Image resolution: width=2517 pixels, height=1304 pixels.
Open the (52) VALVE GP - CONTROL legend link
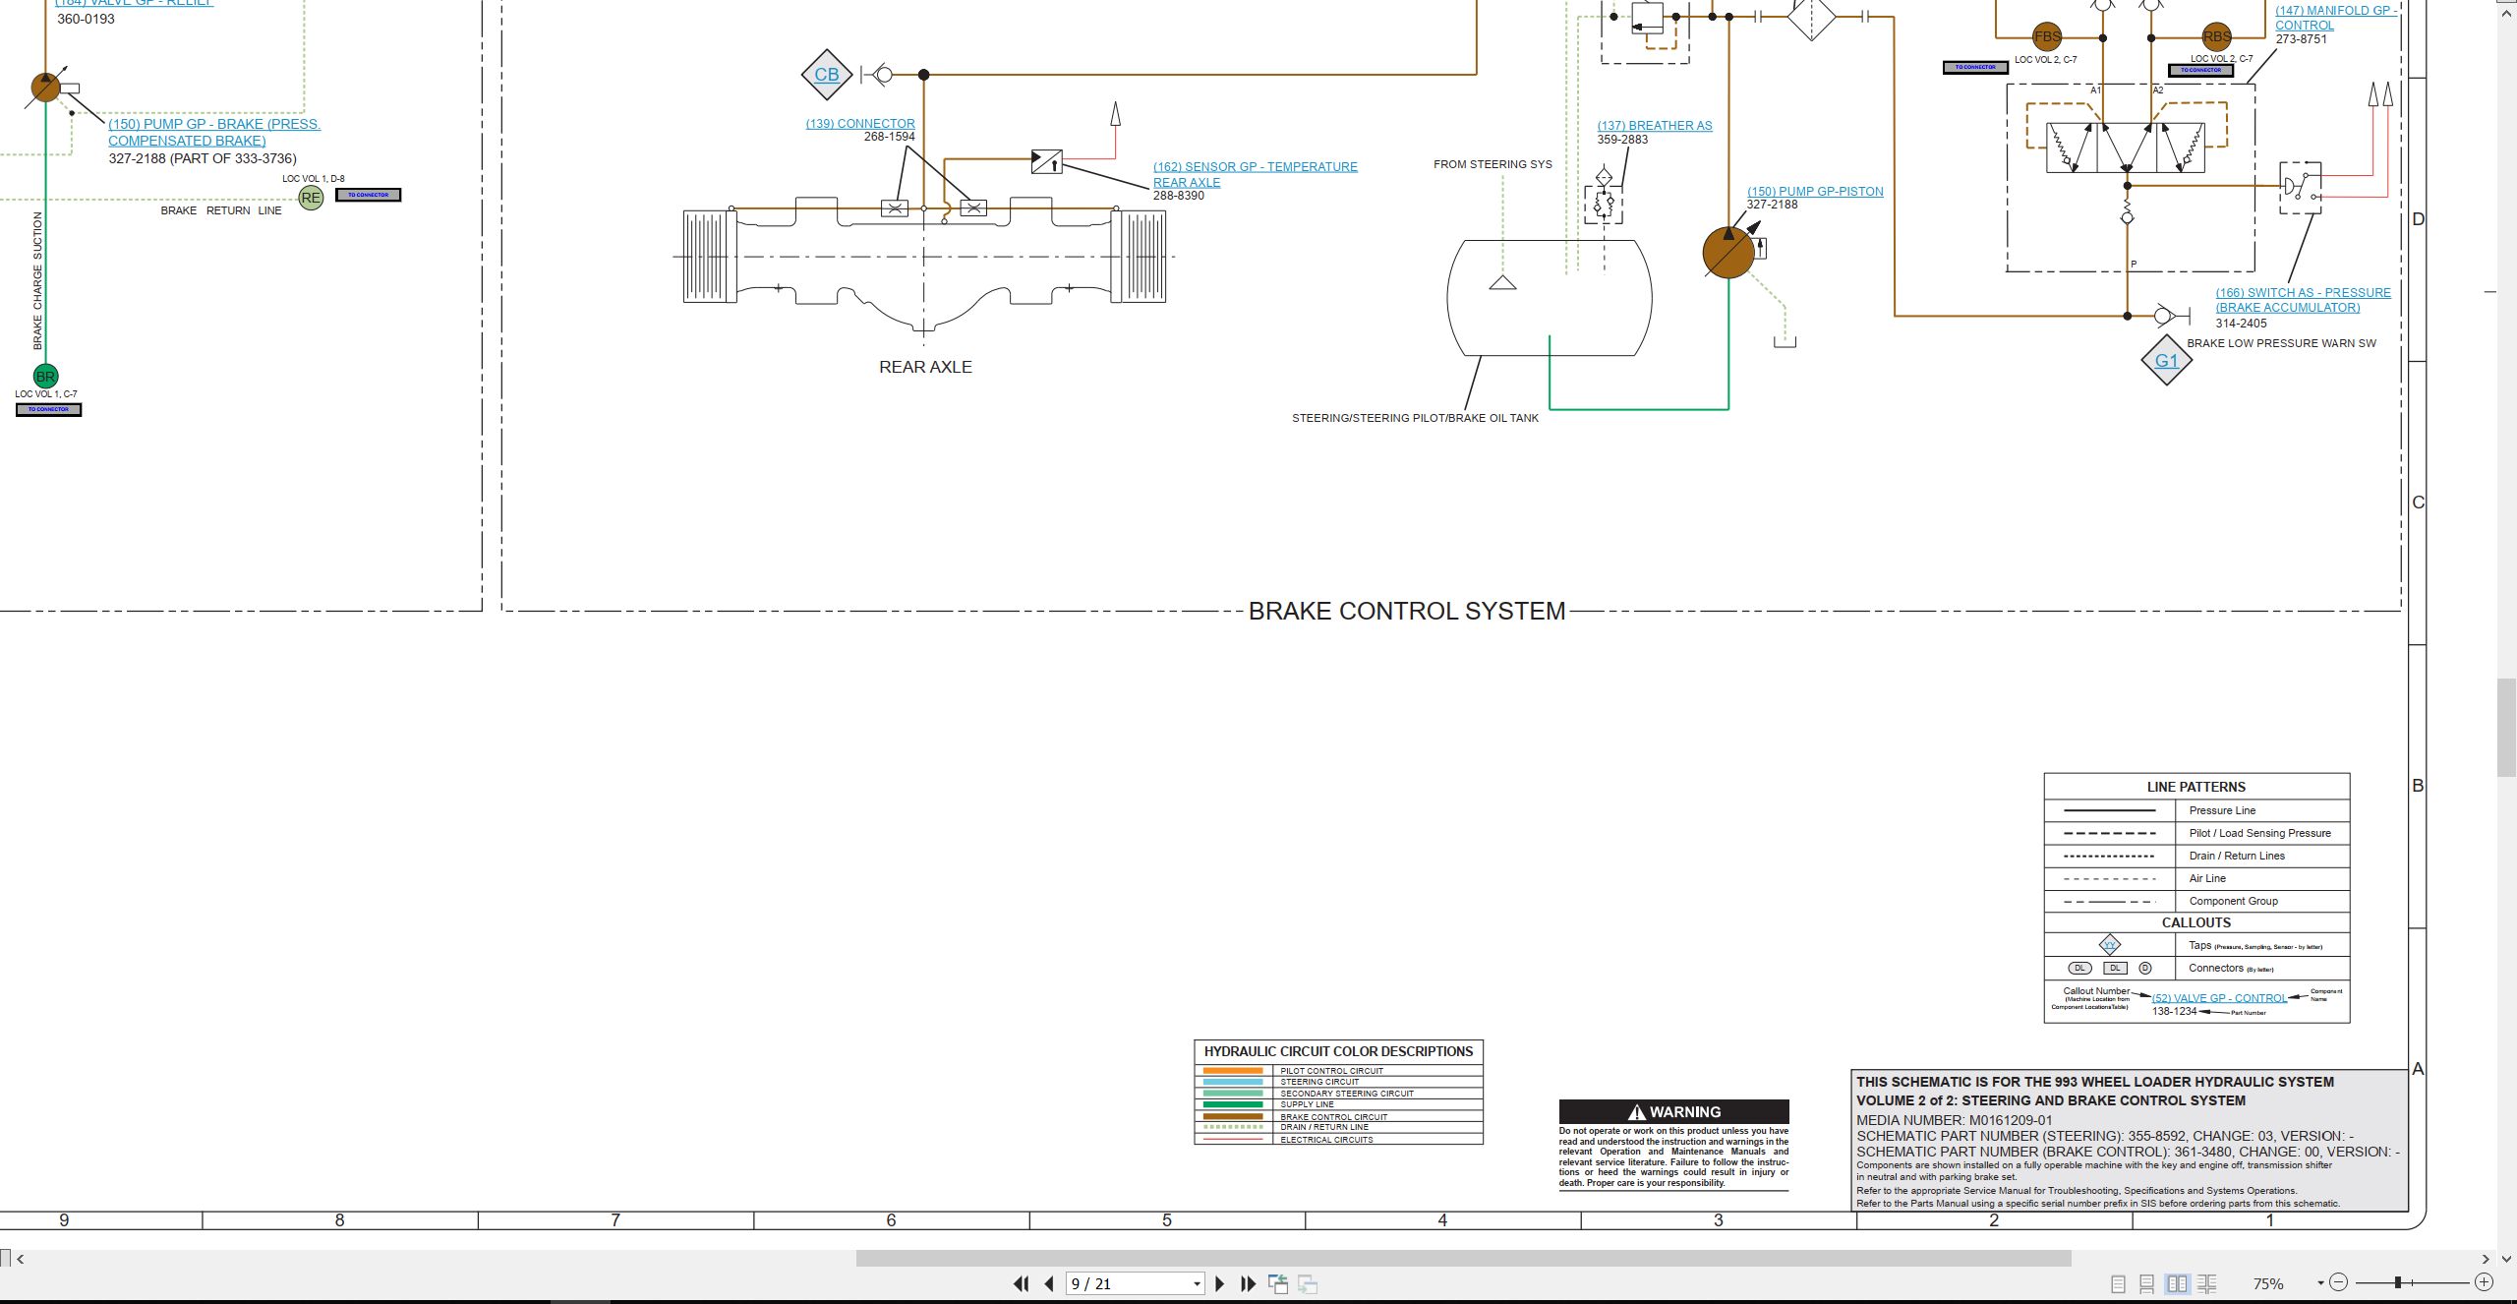click(2219, 998)
